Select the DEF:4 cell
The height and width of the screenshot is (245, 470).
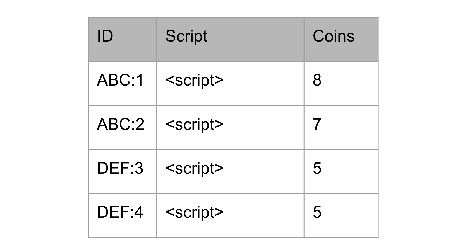(x=122, y=215)
